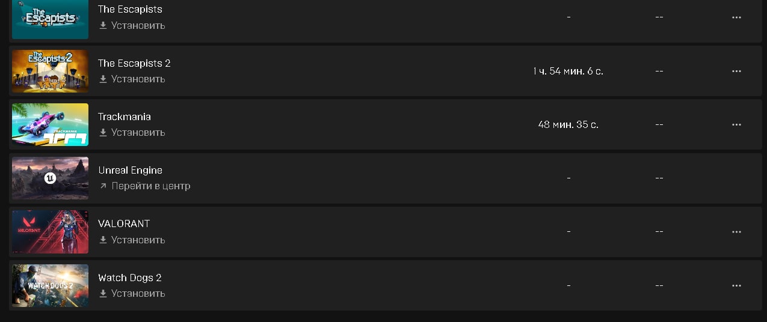767x322 pixels.
Task: Follow the Перейти в центр link
Action: (x=151, y=186)
